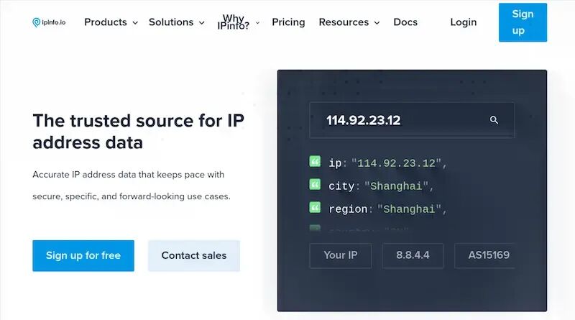Select the 8.8.4.4 example chip
This screenshot has width=575, height=320.
point(413,255)
